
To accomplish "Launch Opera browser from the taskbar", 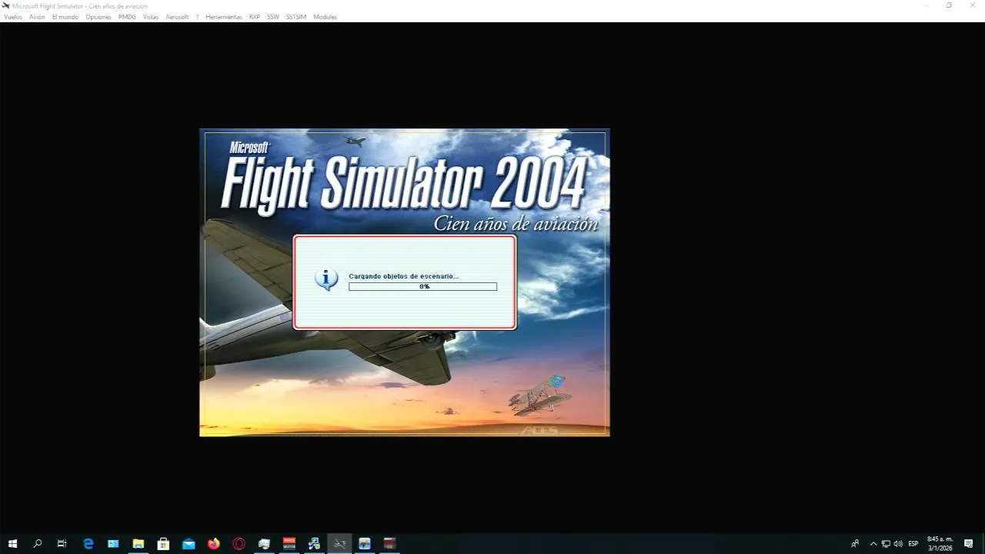I will point(239,544).
